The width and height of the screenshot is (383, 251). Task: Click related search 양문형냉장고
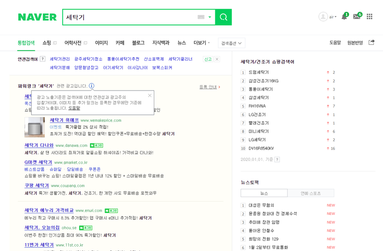pyautogui.click(x=86, y=68)
